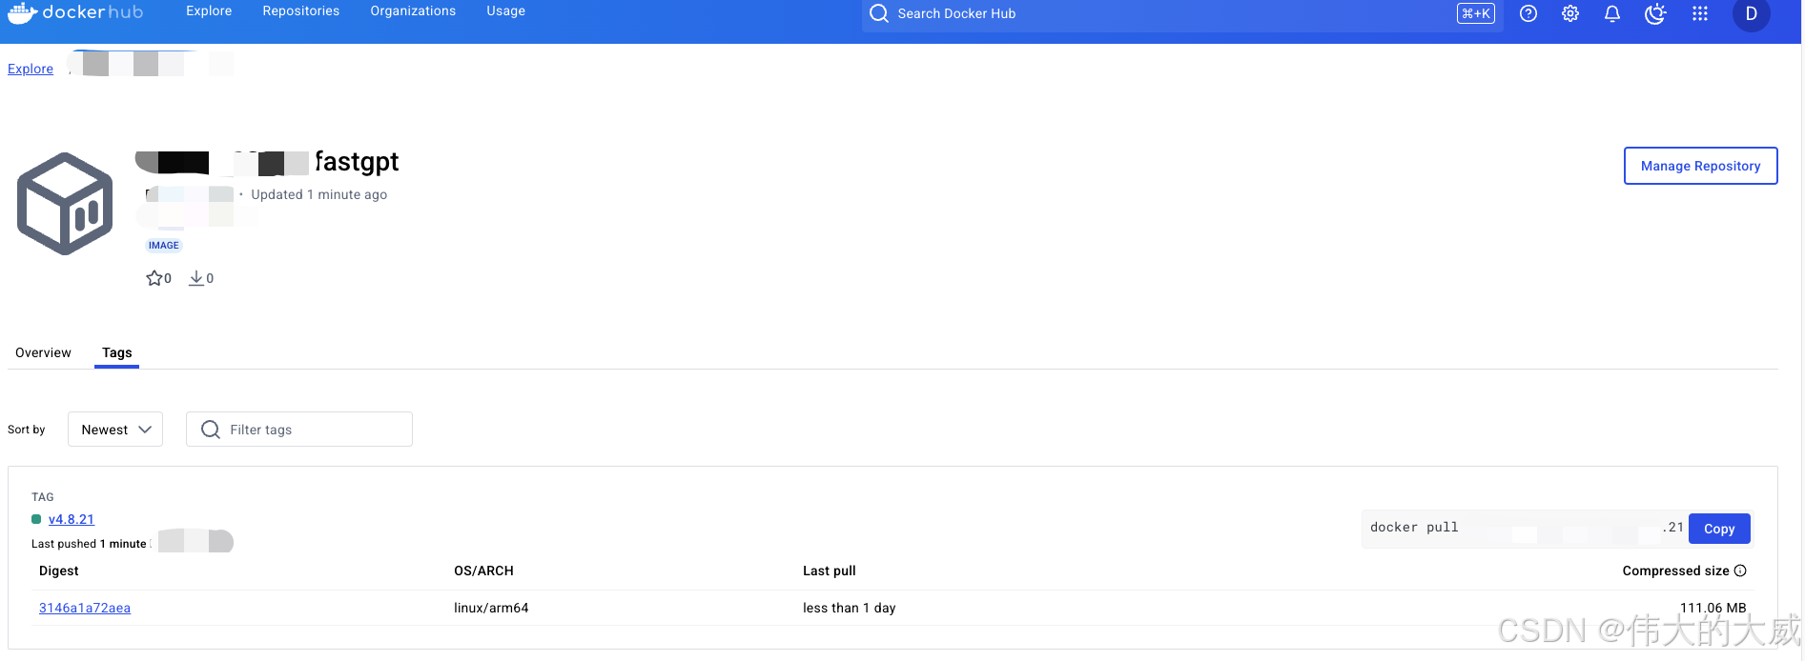Select the Tags tab
This screenshot has width=1805, height=661.
[x=117, y=352]
